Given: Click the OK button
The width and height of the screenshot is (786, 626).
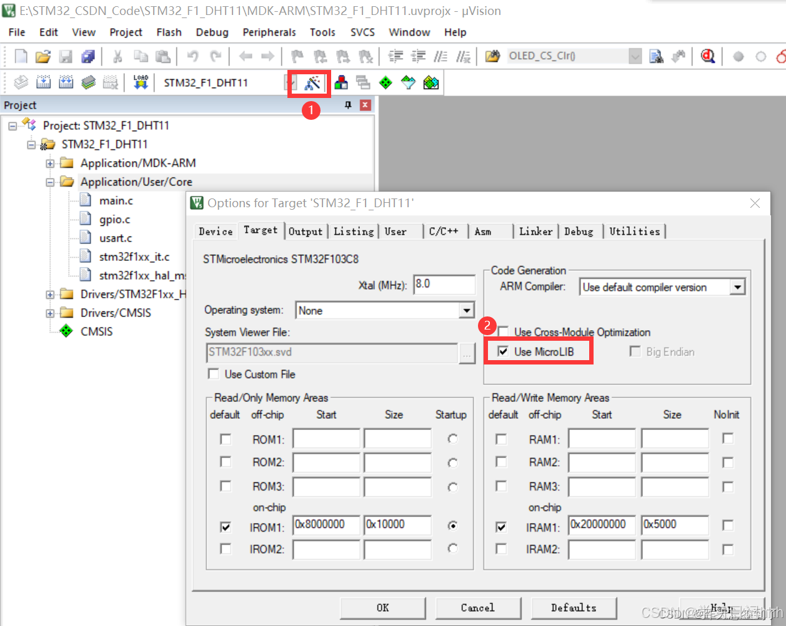Looking at the screenshot, I should (383, 607).
